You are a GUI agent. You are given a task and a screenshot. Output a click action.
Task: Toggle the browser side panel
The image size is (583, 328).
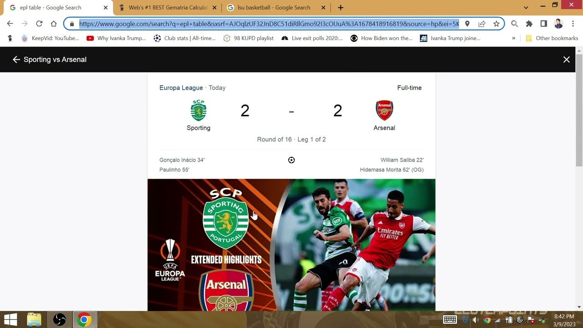tap(543, 24)
